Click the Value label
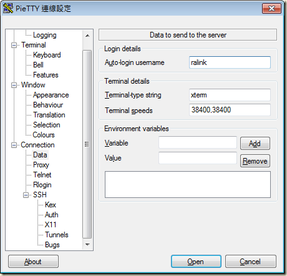 pyautogui.click(x=113, y=158)
